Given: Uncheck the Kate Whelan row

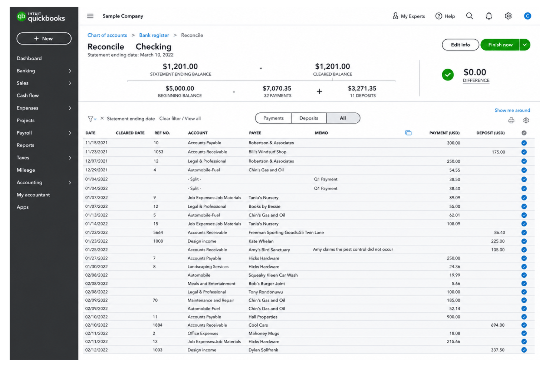Looking at the screenshot, I should point(524,241).
